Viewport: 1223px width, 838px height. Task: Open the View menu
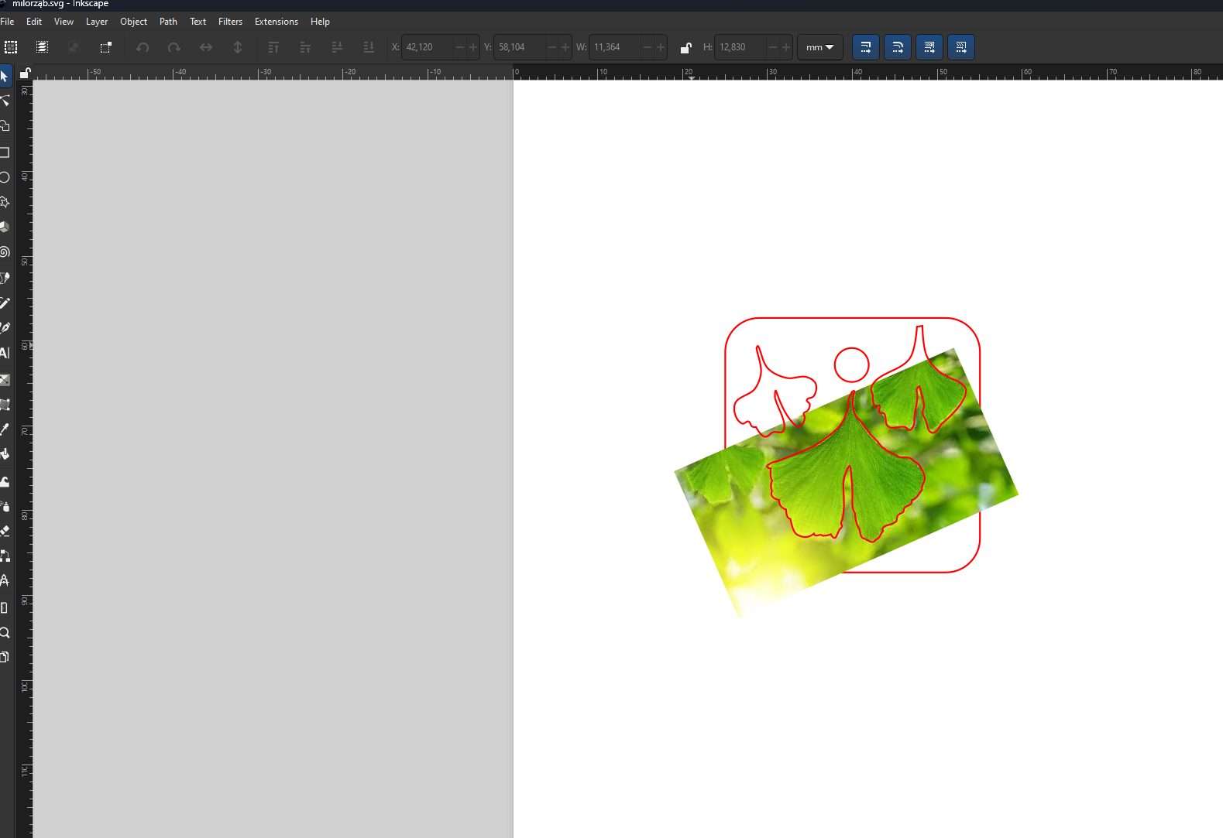64,22
